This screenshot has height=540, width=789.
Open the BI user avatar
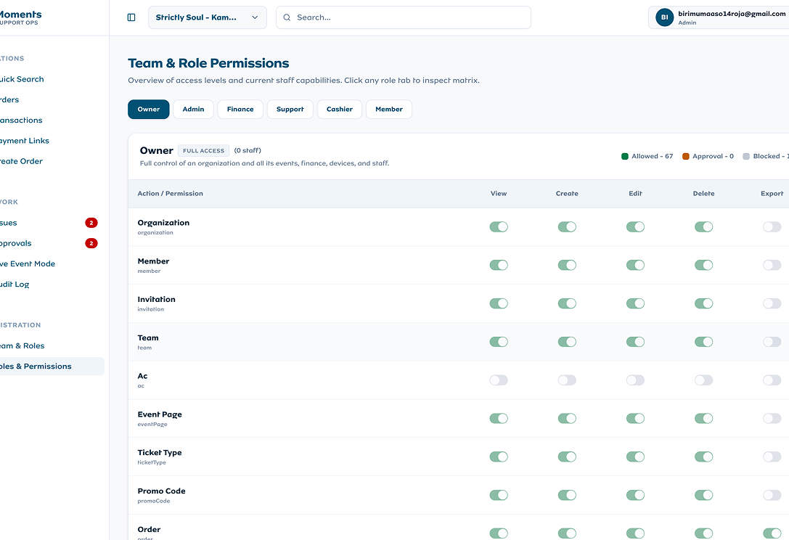[x=664, y=17]
